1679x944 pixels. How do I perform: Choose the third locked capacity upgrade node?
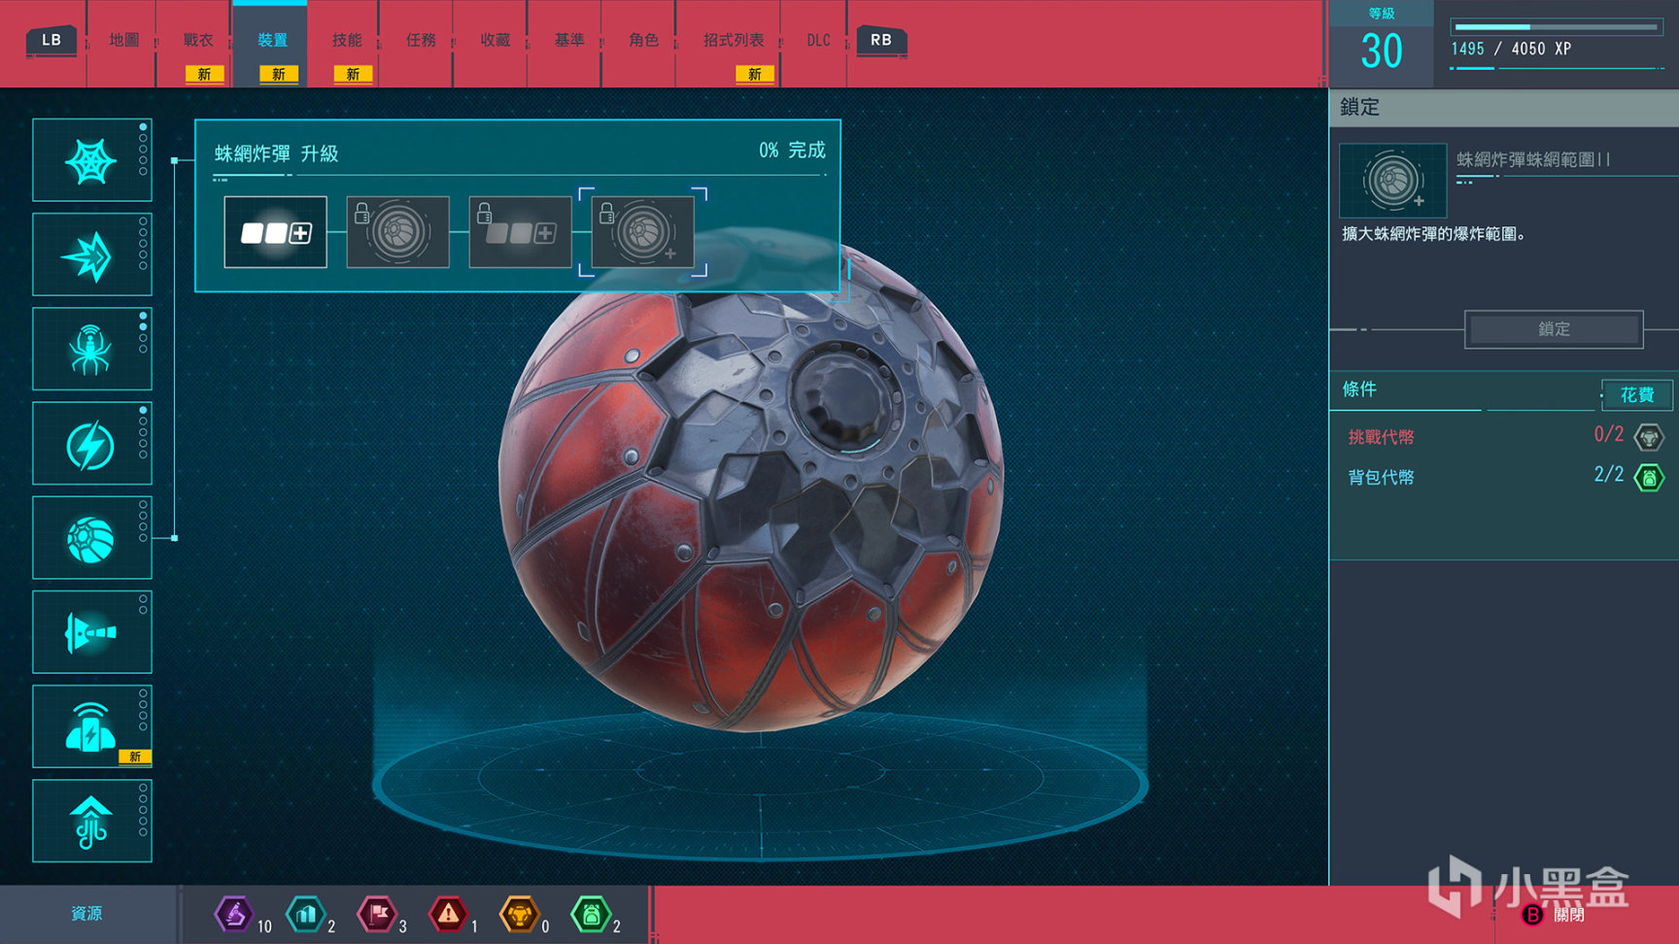521,232
